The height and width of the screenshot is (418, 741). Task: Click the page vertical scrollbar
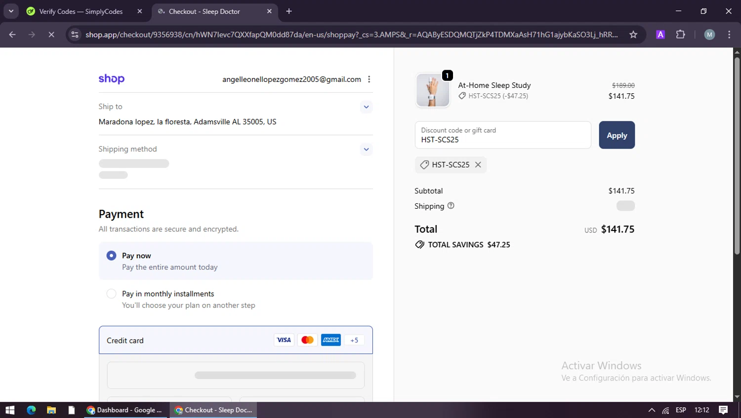point(737,156)
